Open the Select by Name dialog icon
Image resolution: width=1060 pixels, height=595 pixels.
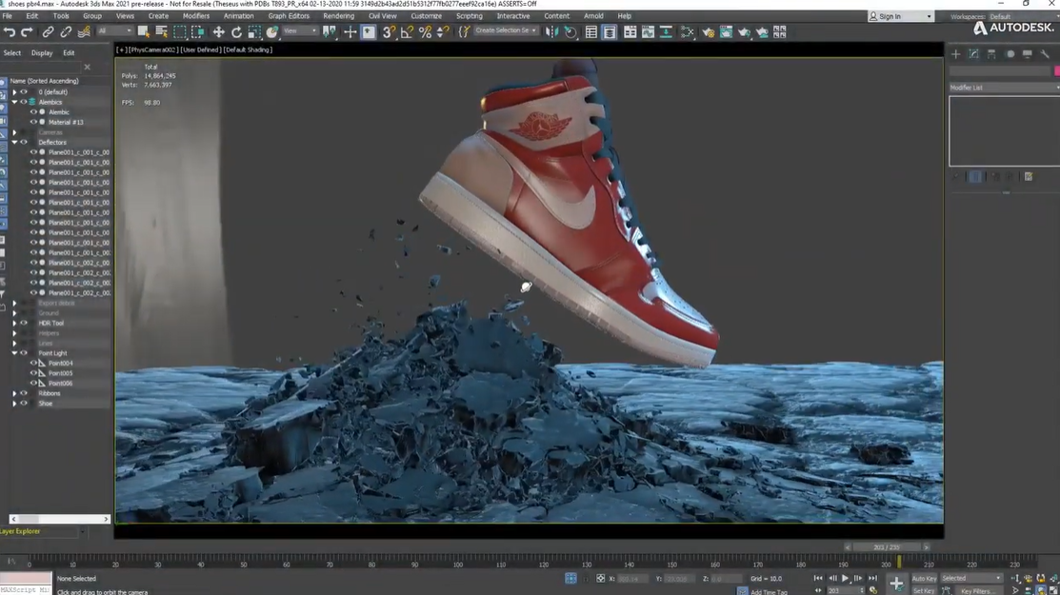click(162, 31)
